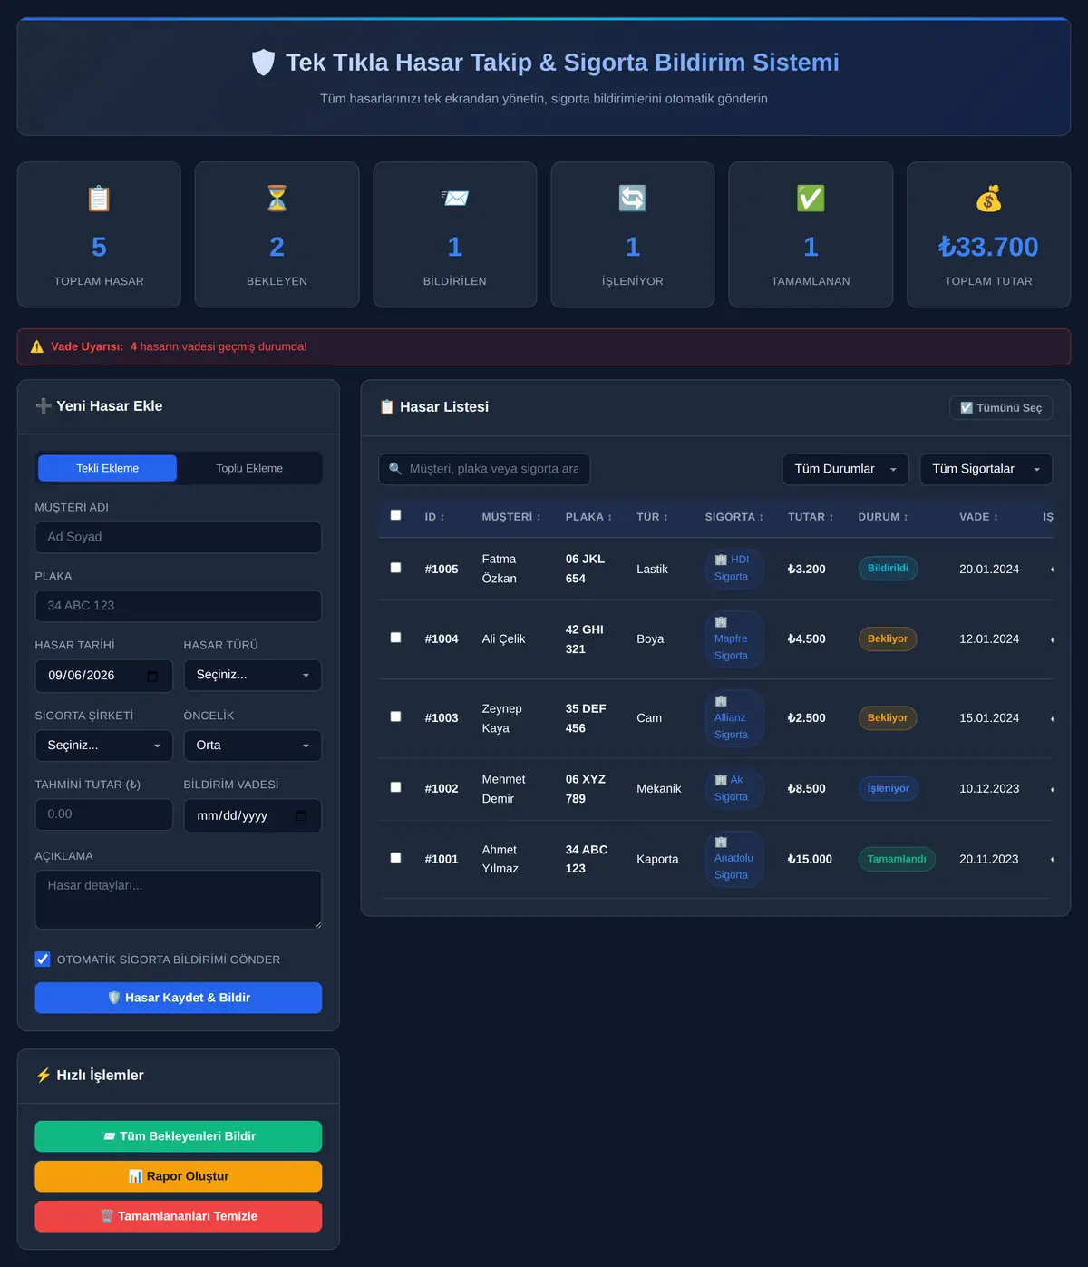Switch to the Toplu Ekleme tab

pos(249,468)
